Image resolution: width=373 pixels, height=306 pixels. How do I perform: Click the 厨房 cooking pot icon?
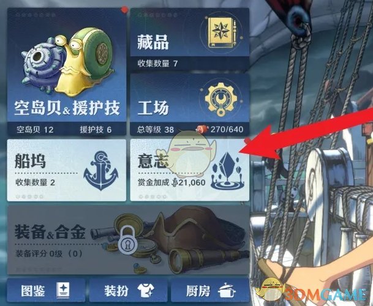(x=227, y=290)
